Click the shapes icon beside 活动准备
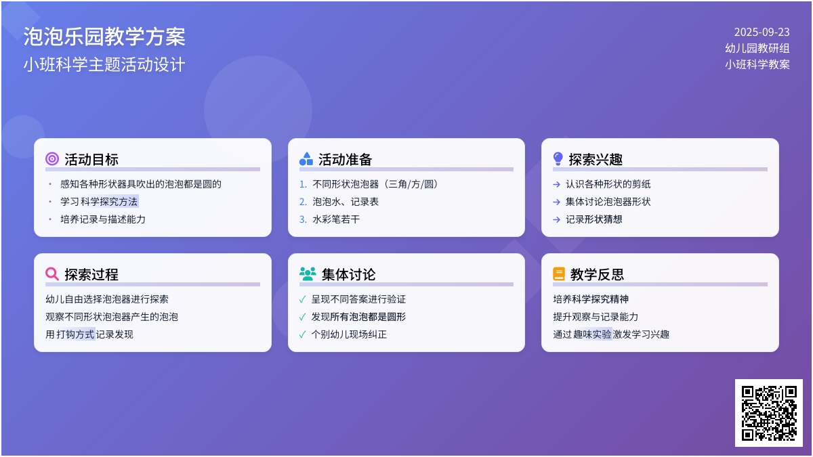 306,159
